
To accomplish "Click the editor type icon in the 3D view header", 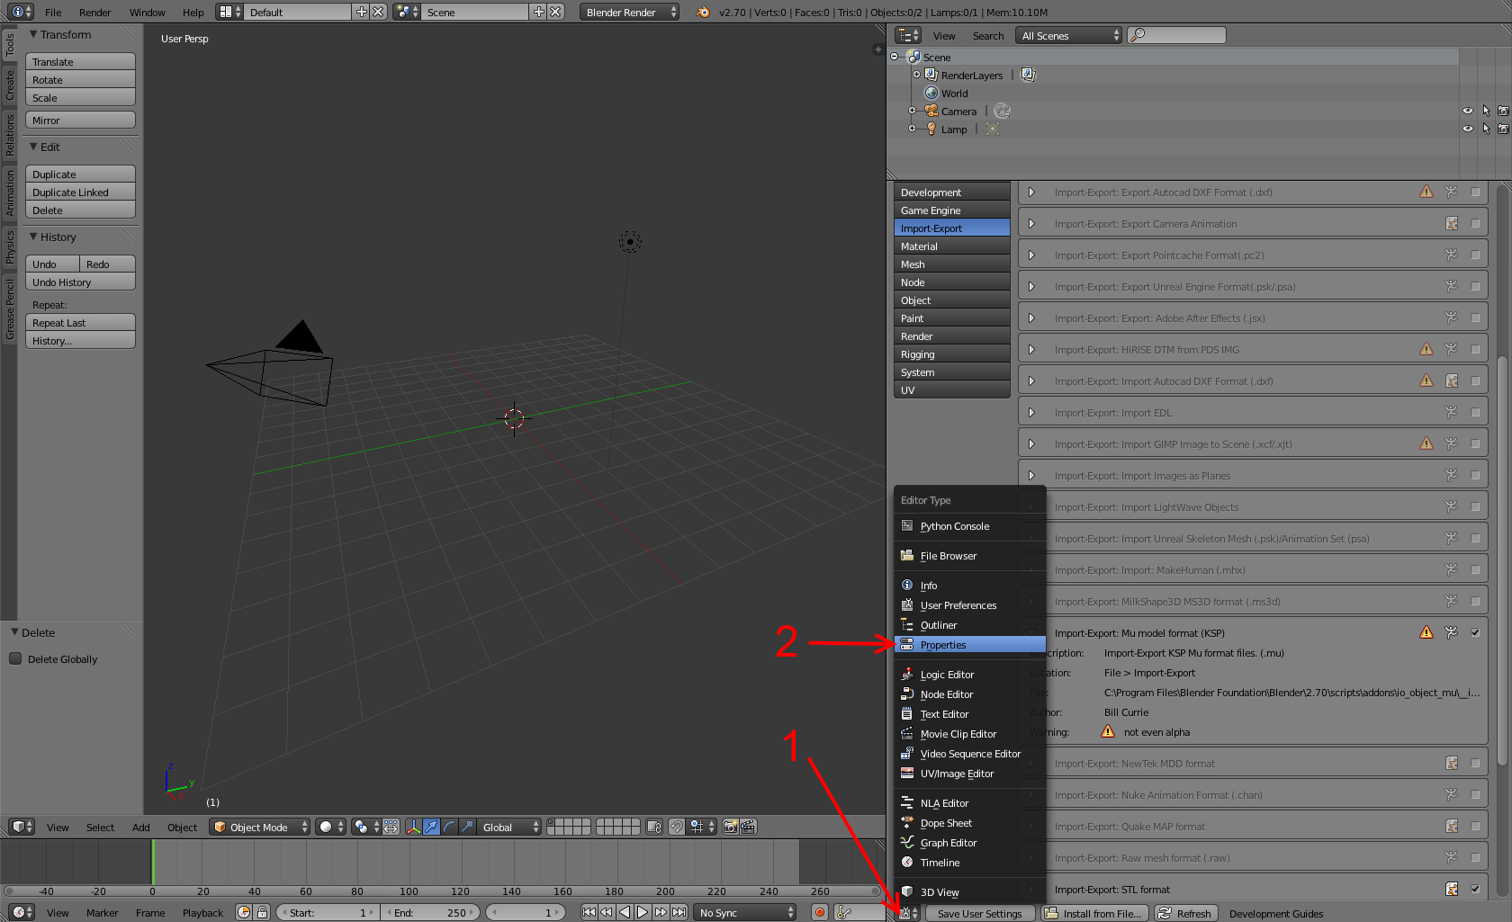I will pyautogui.click(x=21, y=827).
